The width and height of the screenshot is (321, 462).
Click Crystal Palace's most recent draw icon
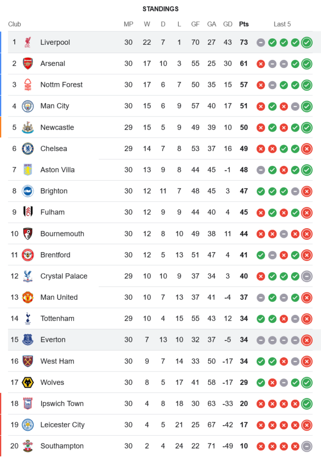click(x=306, y=276)
